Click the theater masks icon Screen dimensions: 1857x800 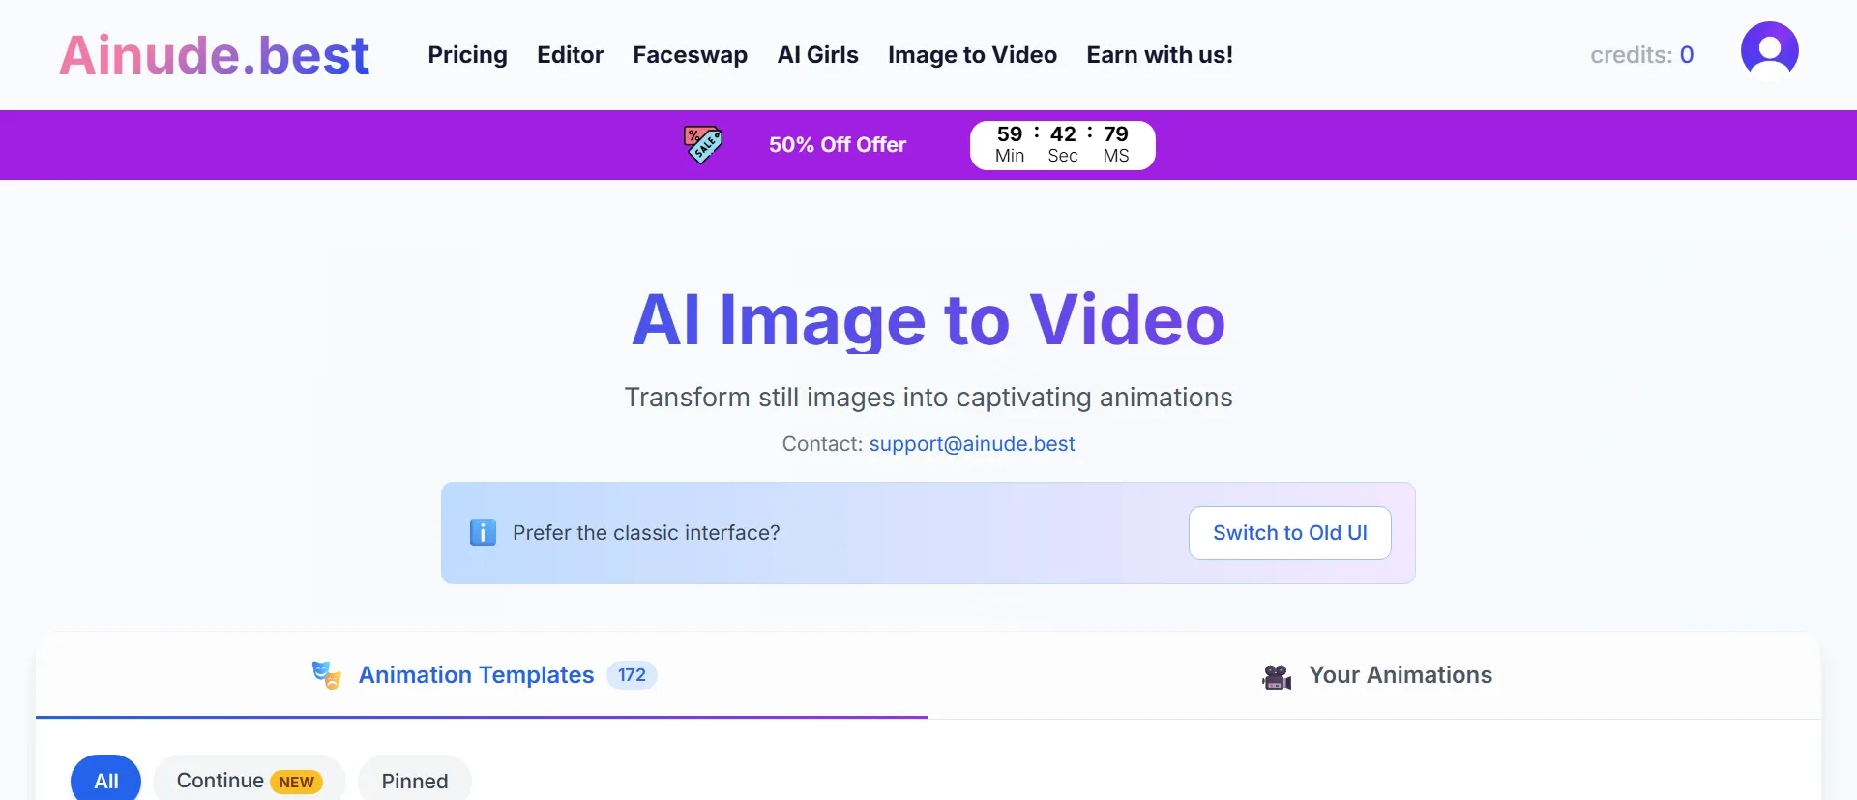tap(327, 675)
